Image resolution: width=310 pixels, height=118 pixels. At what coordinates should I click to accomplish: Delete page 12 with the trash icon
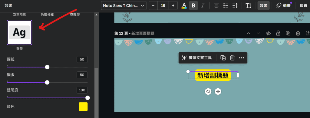(x=298, y=33)
